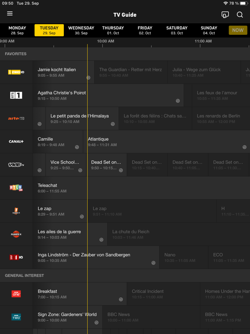The width and height of the screenshot is (250, 334).
Task: Open Le zap 9:51 – 11:10 program
Action: click(x=152, y=211)
